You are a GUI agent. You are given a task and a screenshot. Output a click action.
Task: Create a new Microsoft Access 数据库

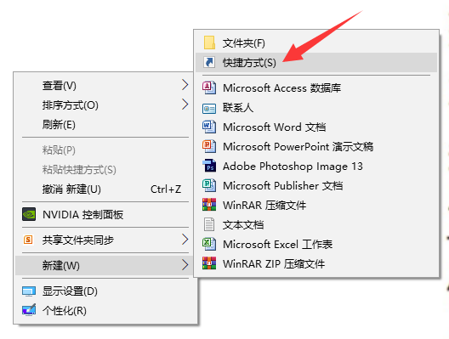coord(316,88)
